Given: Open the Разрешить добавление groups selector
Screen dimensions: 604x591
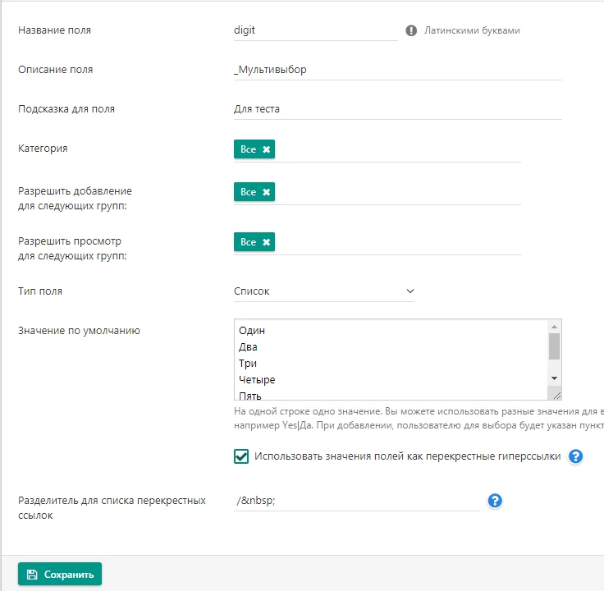Looking at the screenshot, I should (394, 192).
